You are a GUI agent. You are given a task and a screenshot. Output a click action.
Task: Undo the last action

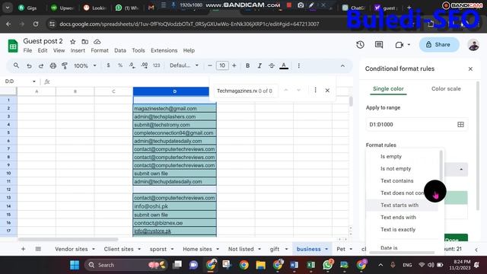(x=29, y=66)
